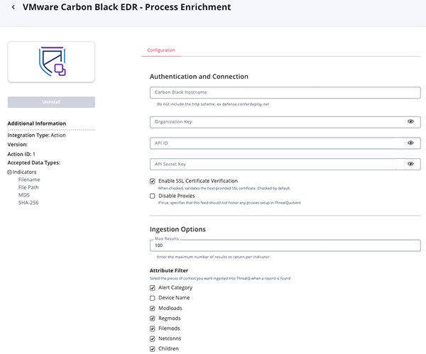Check the Device Name attribute filter
The height and width of the screenshot is (354, 426).
(x=153, y=298)
